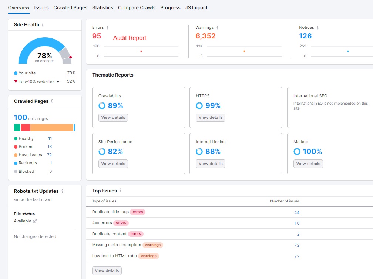Switch to the JS Impact tab
The image size is (373, 279).
[196, 7]
